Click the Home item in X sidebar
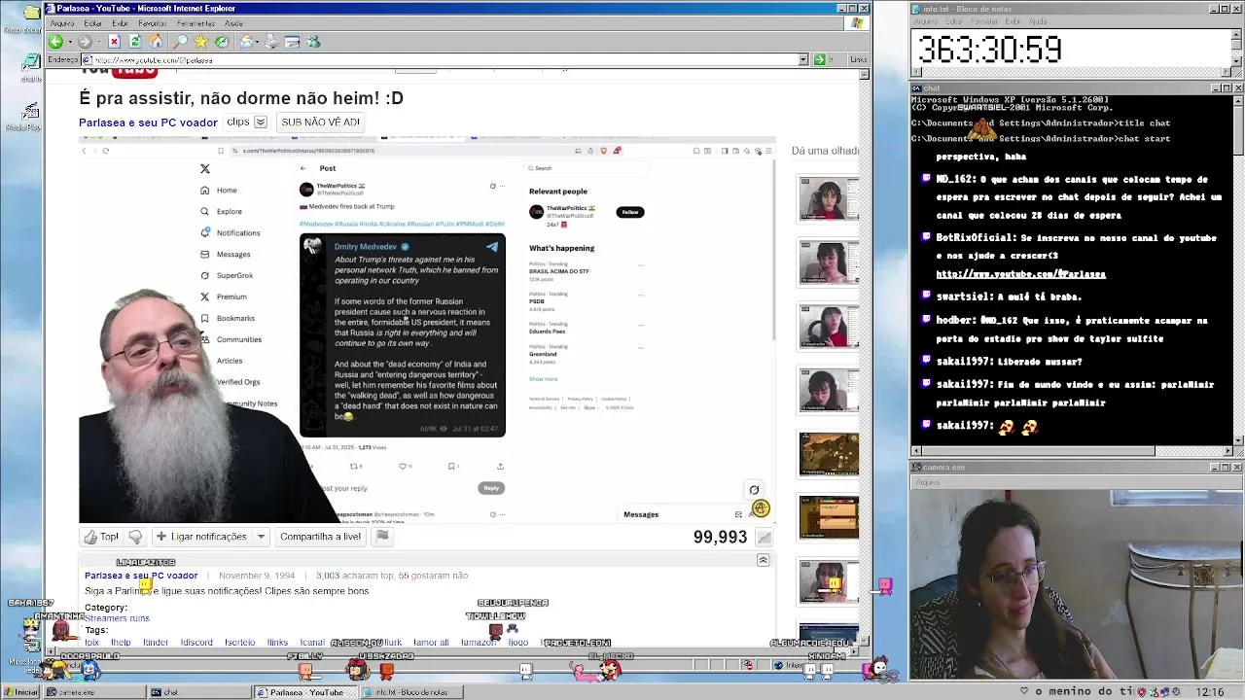Viewport: 1245px width, 700px height. pos(219,191)
